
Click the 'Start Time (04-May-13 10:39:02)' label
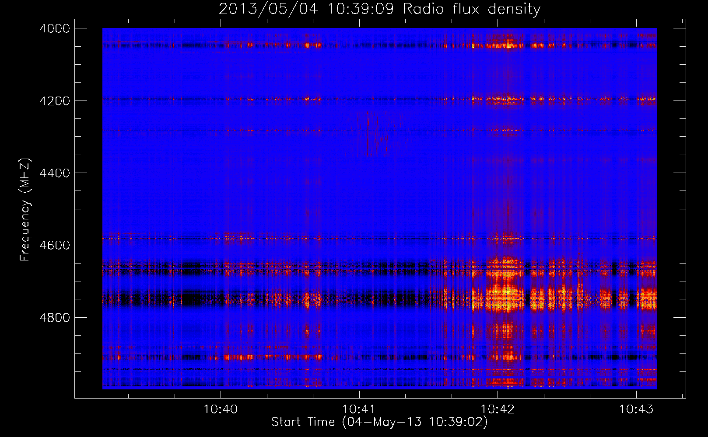pos(379,422)
